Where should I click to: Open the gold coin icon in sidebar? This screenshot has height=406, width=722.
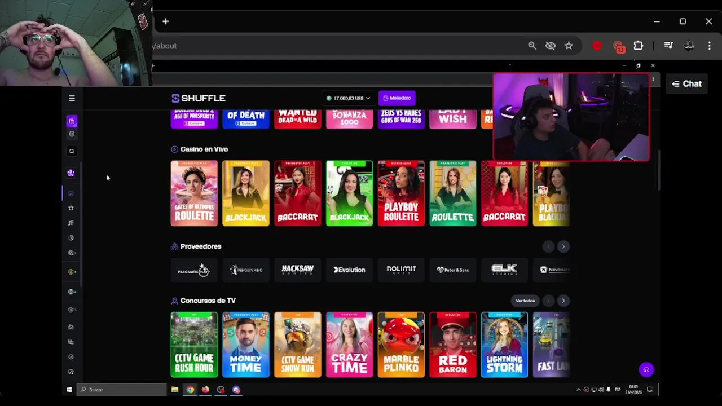71,272
